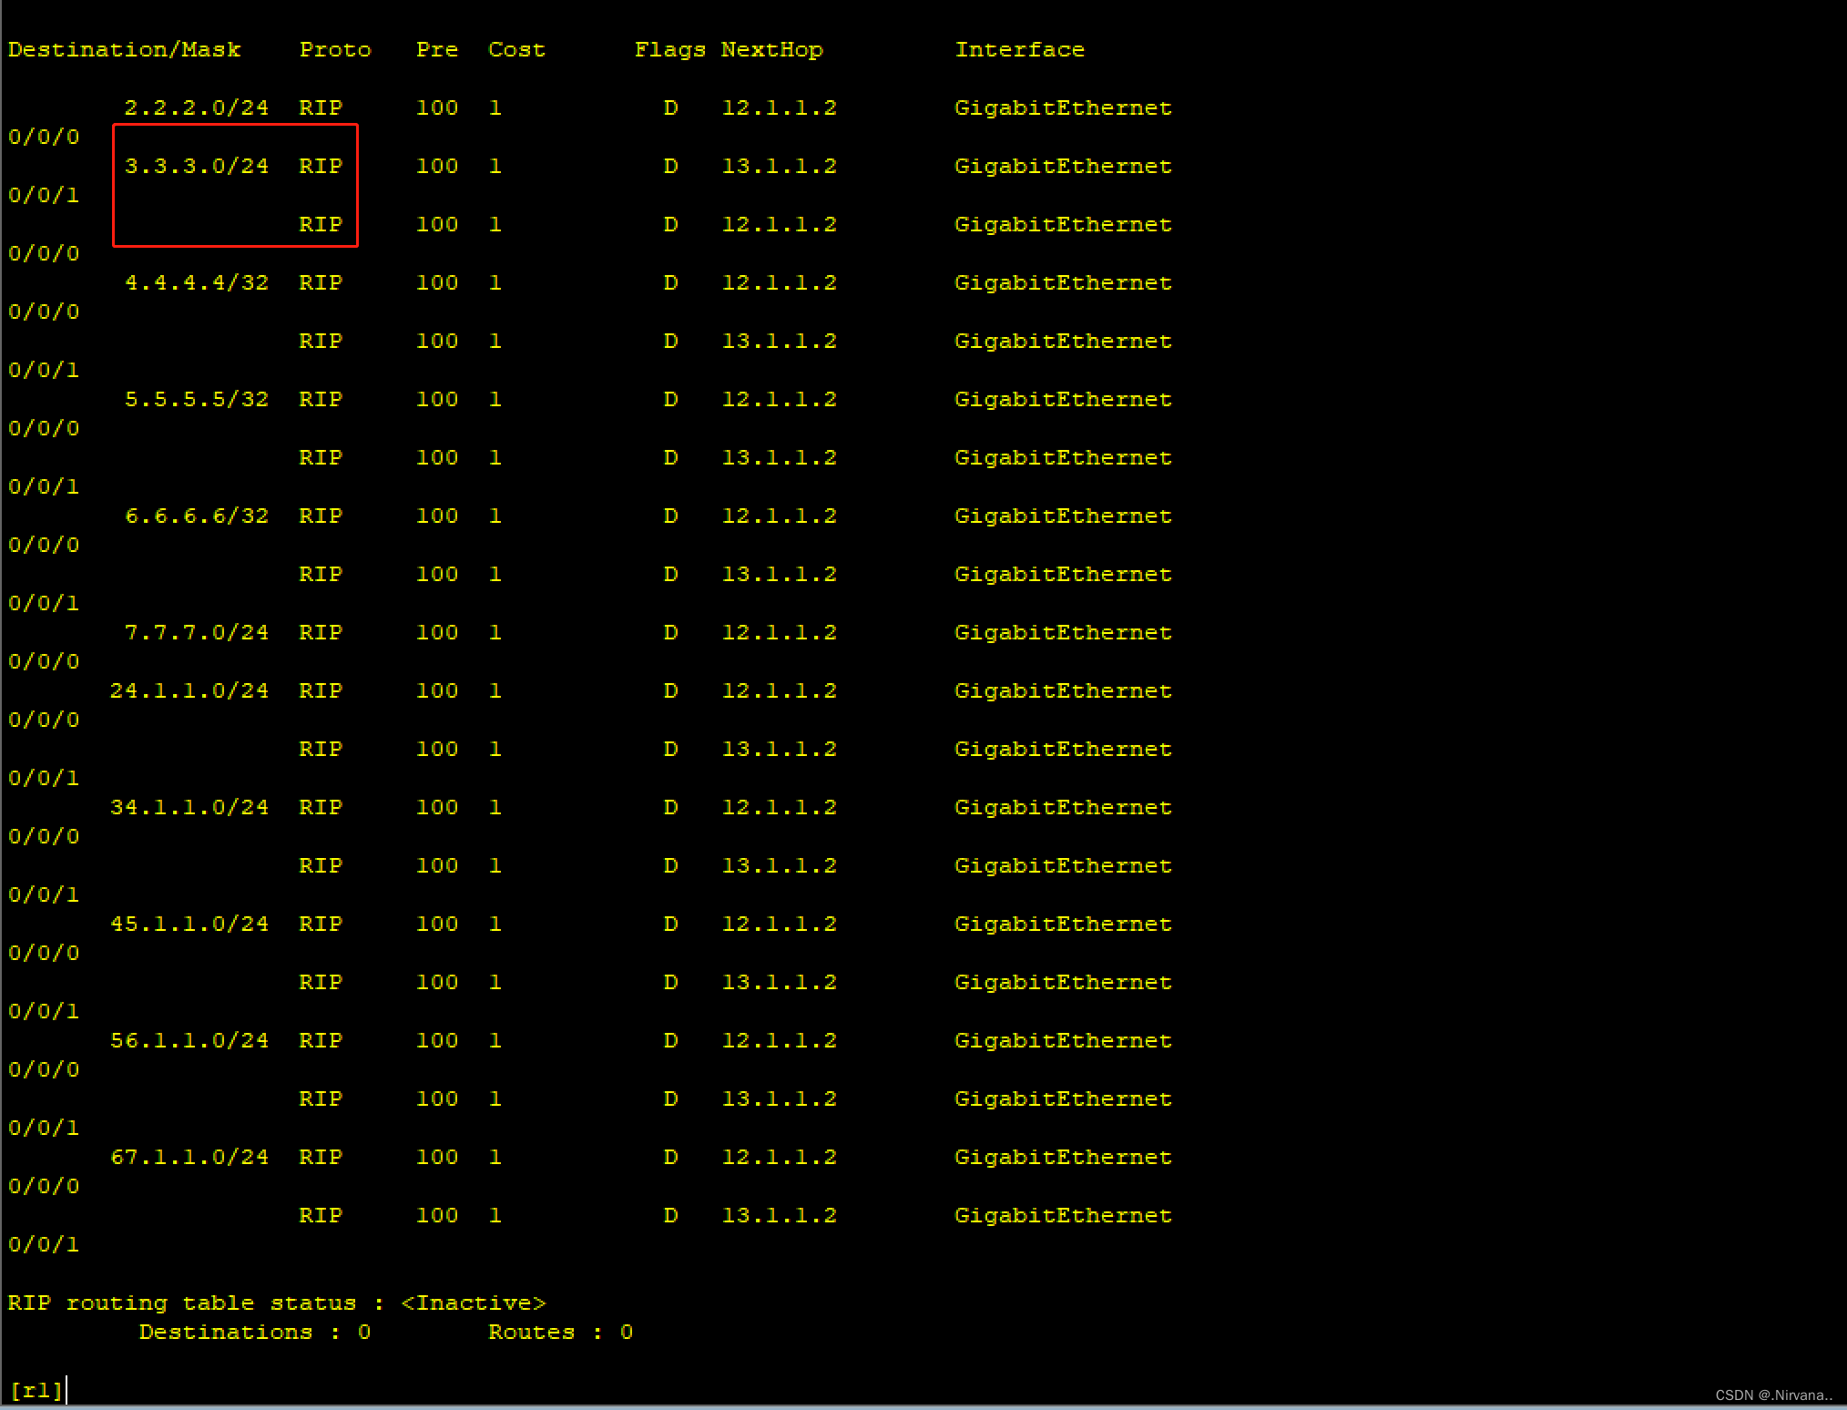Click preference 100 in 6.6.6.6/32 row

pos(437,516)
